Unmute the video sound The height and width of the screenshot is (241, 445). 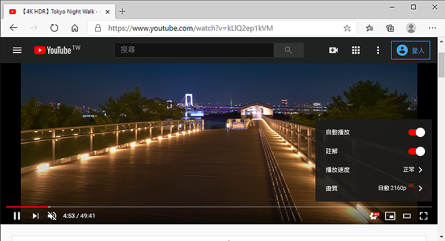(52, 216)
